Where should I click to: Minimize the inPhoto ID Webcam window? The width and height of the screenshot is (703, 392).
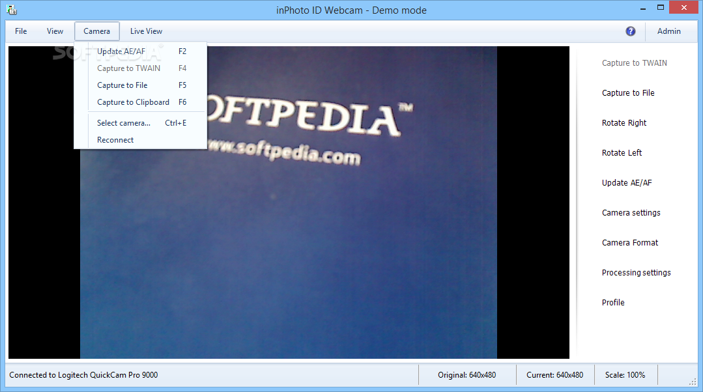pyautogui.click(x=643, y=8)
